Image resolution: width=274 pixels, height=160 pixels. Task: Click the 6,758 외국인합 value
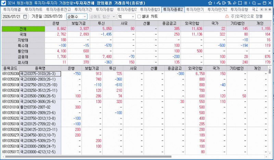coord(200,74)
